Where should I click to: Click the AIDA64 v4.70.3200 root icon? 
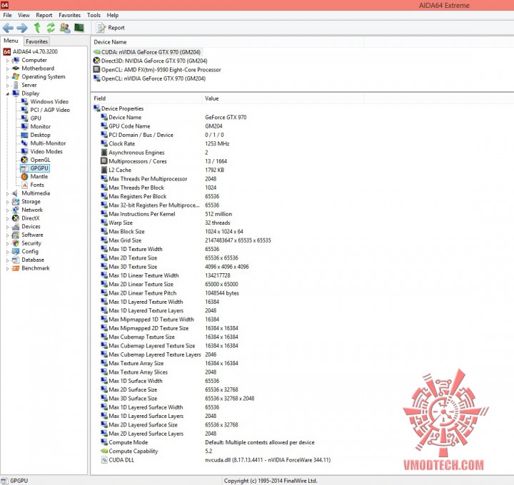pos(6,52)
